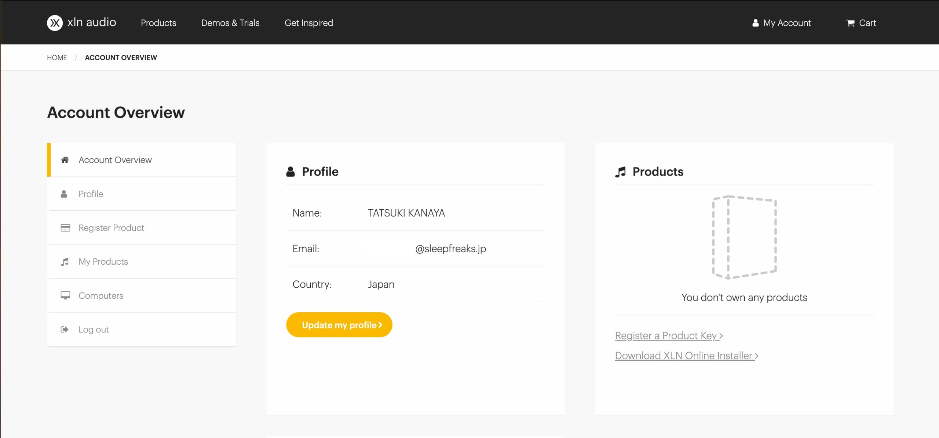Image resolution: width=939 pixels, height=438 pixels.
Task: Click the card icon beside Register Product
Action: tap(65, 228)
